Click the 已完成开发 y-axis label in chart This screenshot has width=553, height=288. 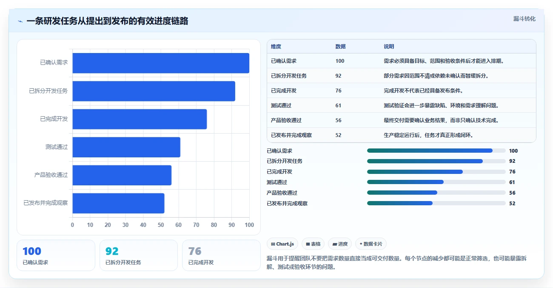54,119
